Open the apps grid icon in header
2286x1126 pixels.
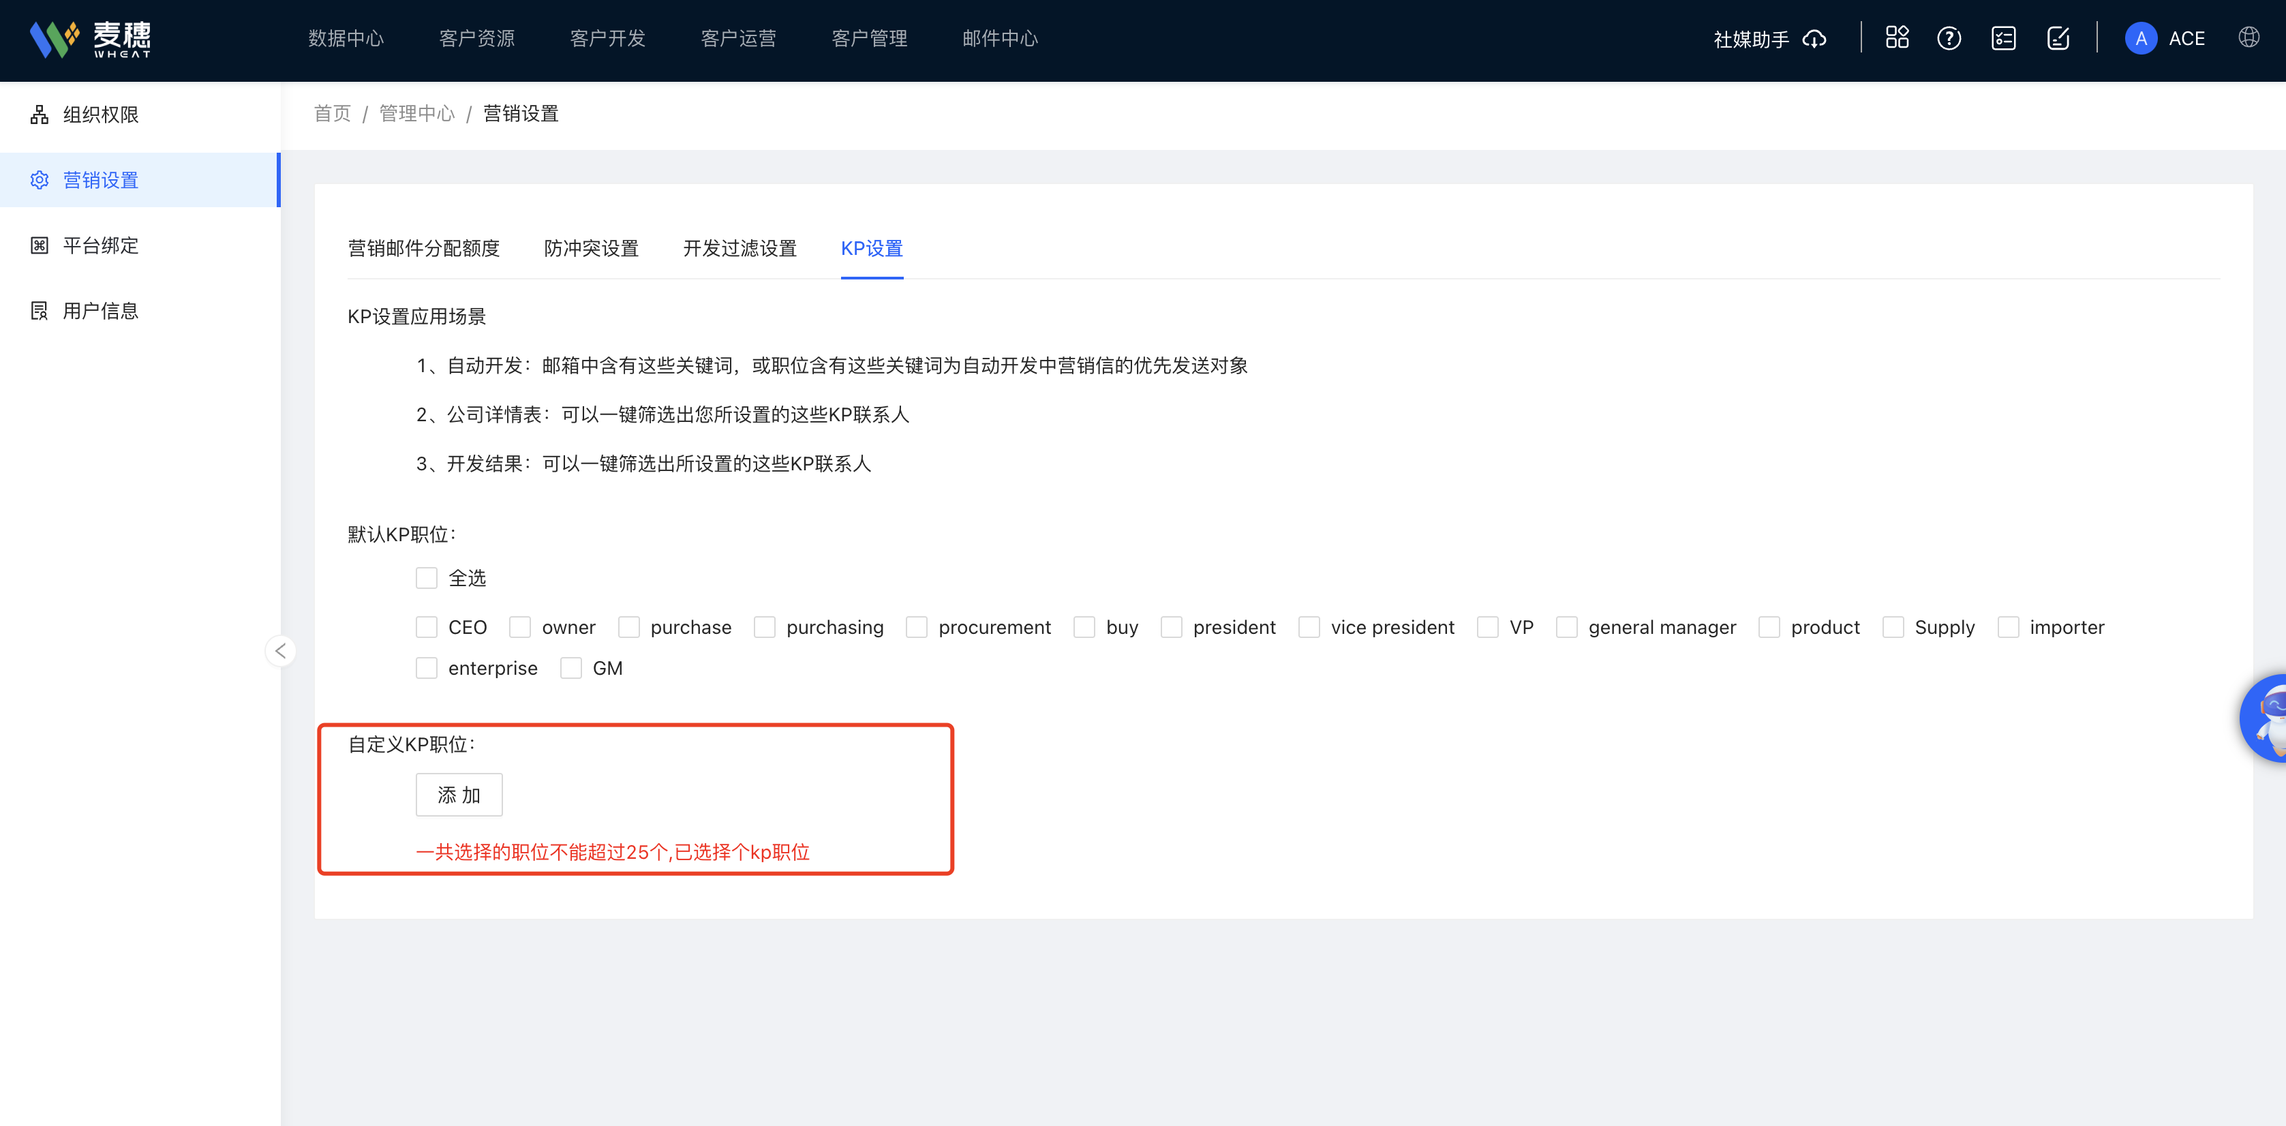point(1896,38)
